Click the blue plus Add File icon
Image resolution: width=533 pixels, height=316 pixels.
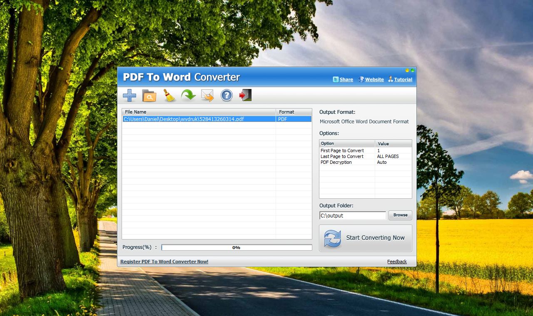click(x=130, y=96)
